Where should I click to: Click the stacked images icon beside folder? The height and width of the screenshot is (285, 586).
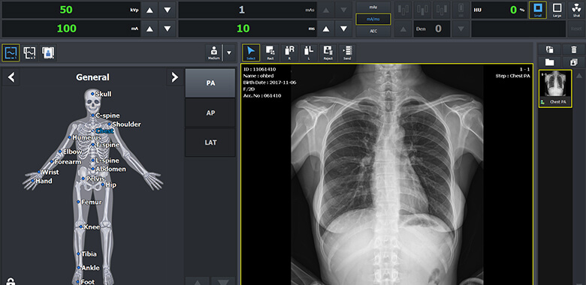(x=574, y=62)
